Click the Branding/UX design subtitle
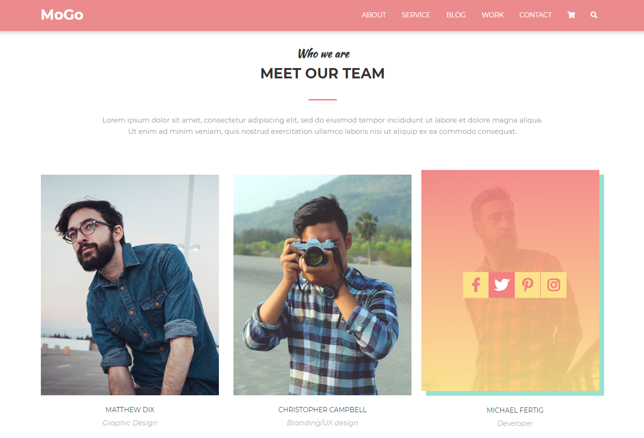 [322, 423]
